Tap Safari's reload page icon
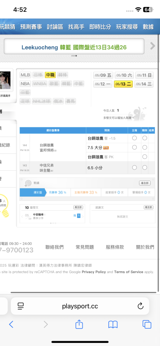 140,306
